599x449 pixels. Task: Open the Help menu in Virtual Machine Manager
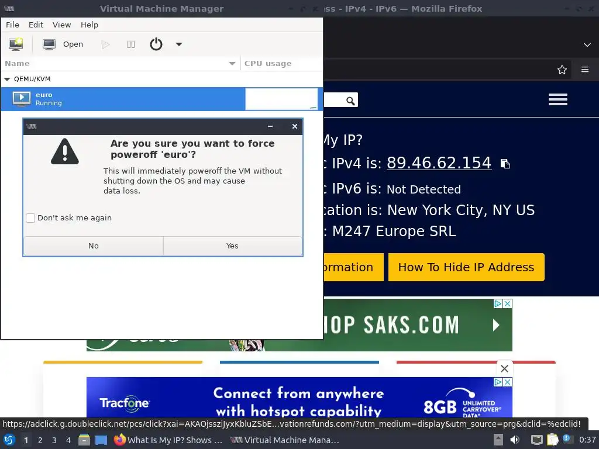coord(89,25)
